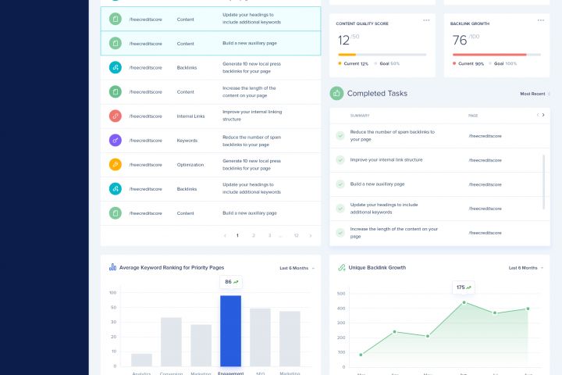This screenshot has height=375, width=562.
Task: Go to page 2 of tasks
Action: pyautogui.click(x=254, y=235)
